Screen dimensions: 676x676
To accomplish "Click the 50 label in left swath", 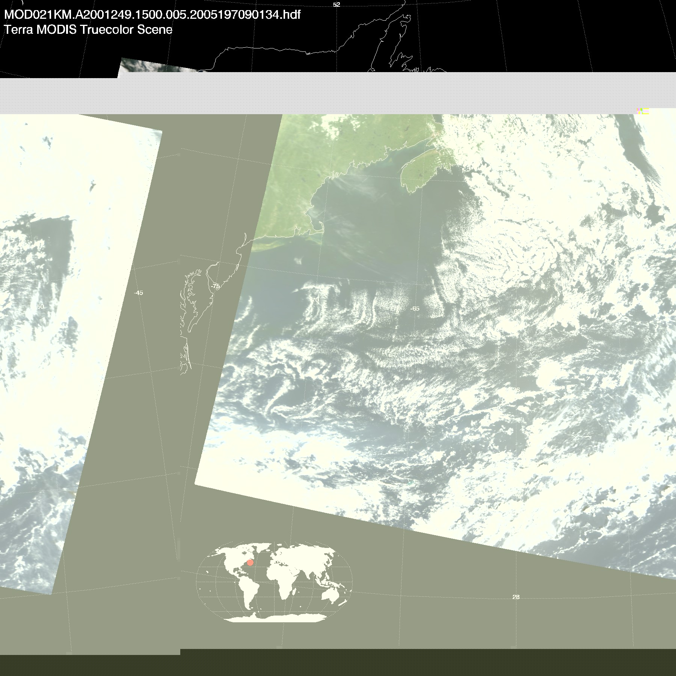I will click(40, 307).
